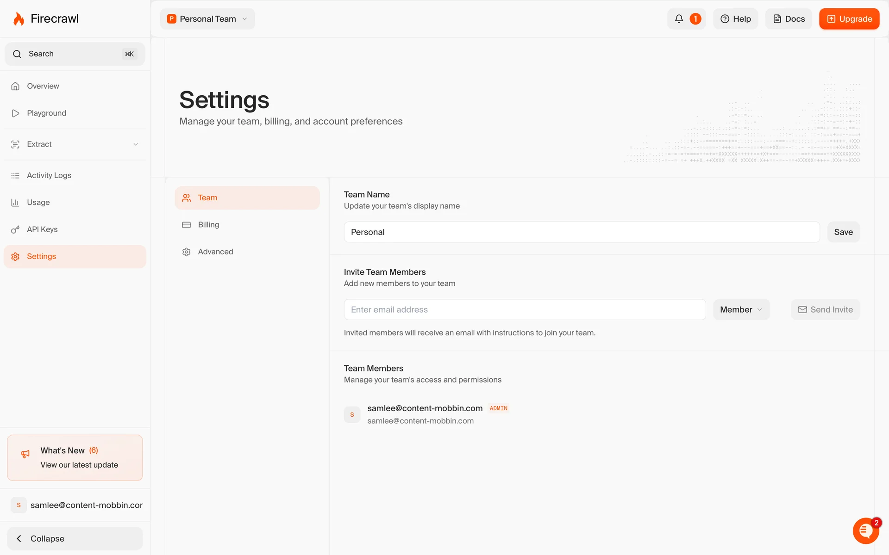Click the What's New megaphone icon
889x555 pixels.
tap(25, 454)
